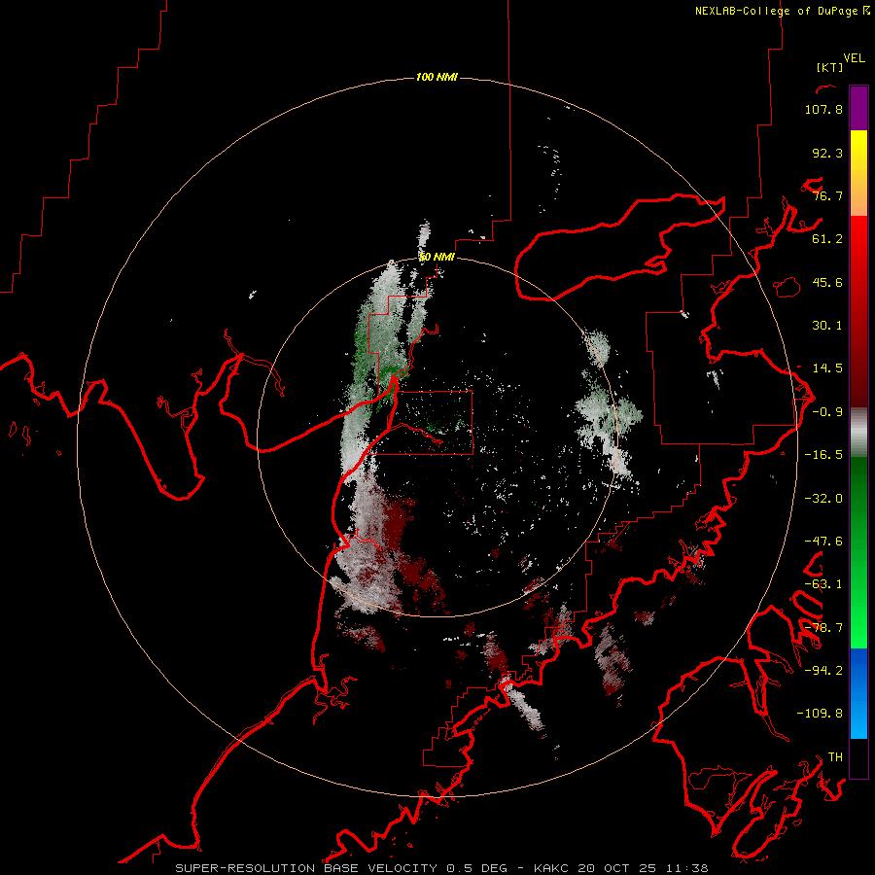This screenshot has width=875, height=875.
Task: Click the 107.8 legend value
Action: 823,109
